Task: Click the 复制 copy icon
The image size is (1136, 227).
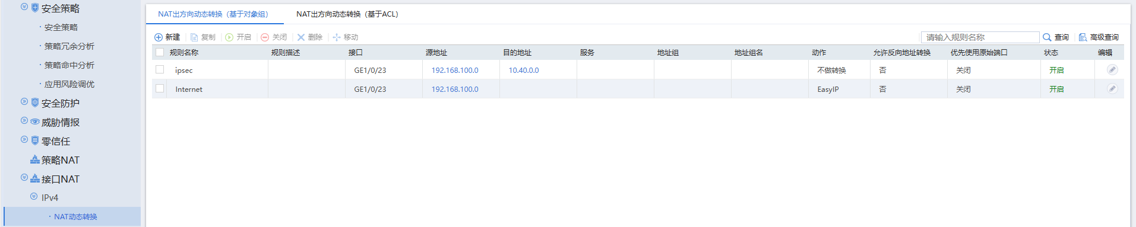Action: pos(194,37)
